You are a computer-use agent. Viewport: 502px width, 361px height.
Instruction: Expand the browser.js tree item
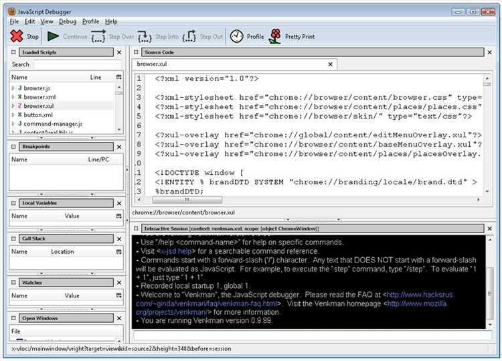pyautogui.click(x=13, y=88)
